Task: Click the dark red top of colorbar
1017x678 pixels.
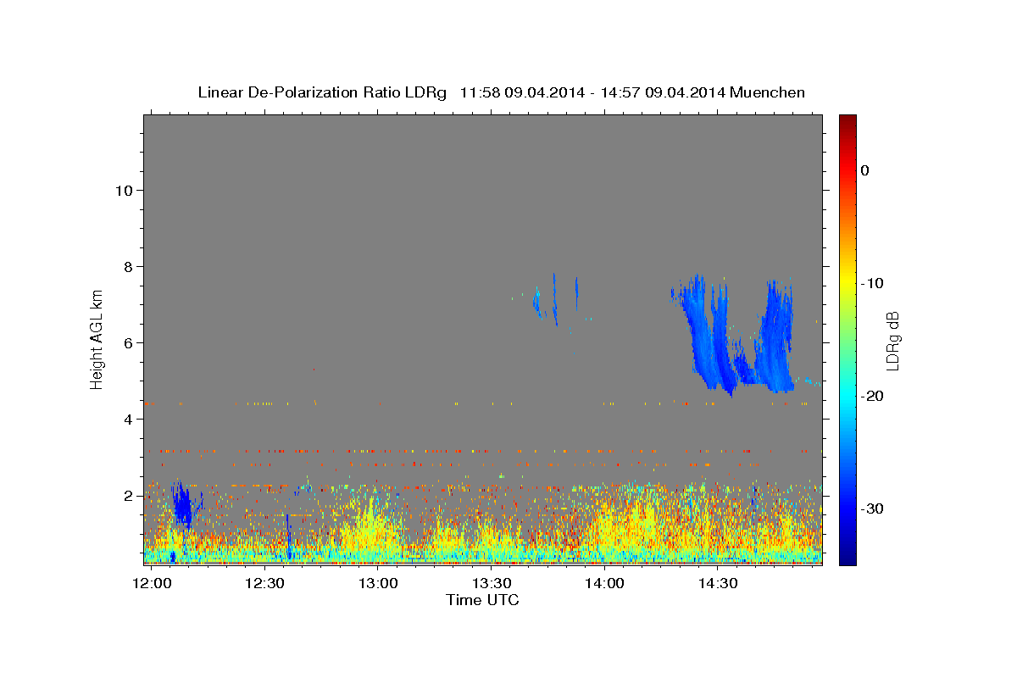Action: coord(847,123)
